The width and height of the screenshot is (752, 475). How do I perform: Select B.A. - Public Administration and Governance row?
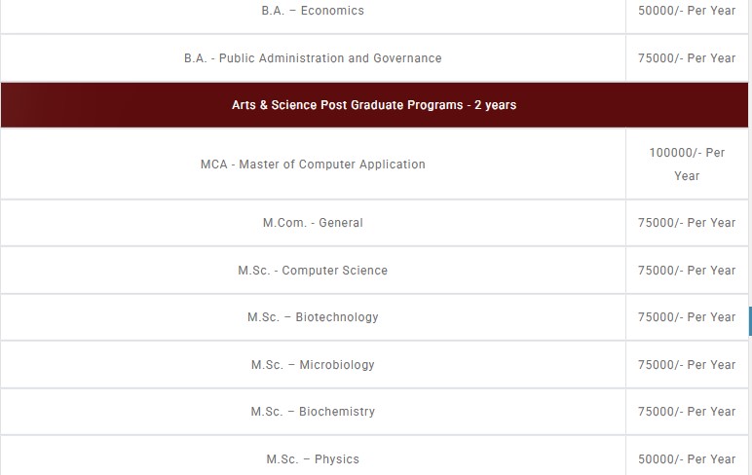(313, 58)
